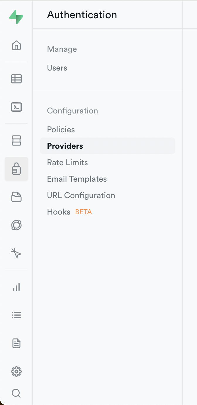Open the Logs list icon
The image size is (197, 405).
16,315
